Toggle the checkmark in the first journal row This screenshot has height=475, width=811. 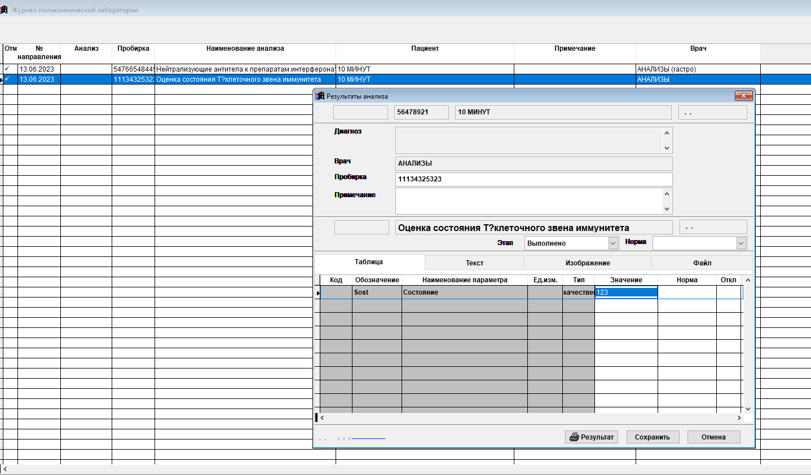click(x=7, y=69)
